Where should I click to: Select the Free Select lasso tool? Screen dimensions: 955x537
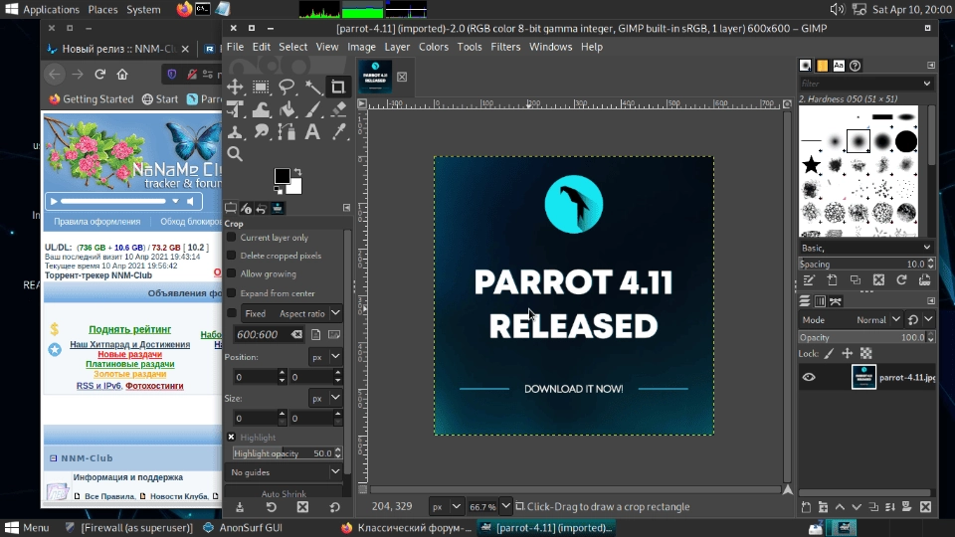[286, 88]
